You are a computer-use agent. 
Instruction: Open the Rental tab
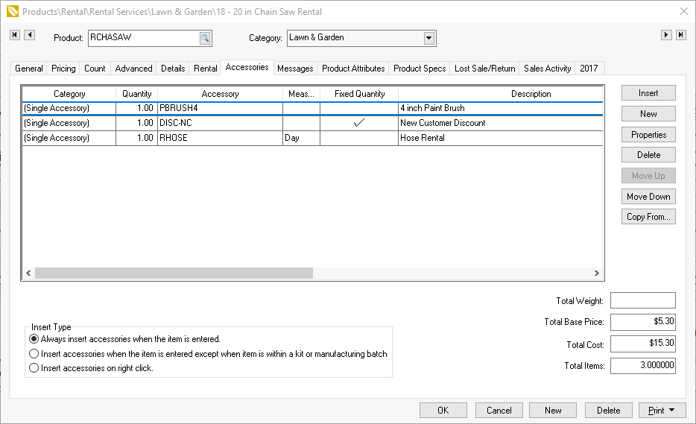point(206,69)
